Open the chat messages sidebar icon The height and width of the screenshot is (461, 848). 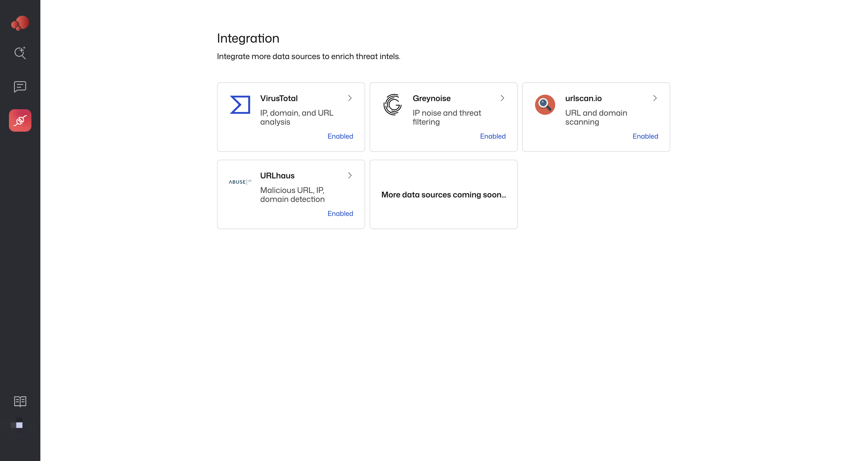click(20, 87)
